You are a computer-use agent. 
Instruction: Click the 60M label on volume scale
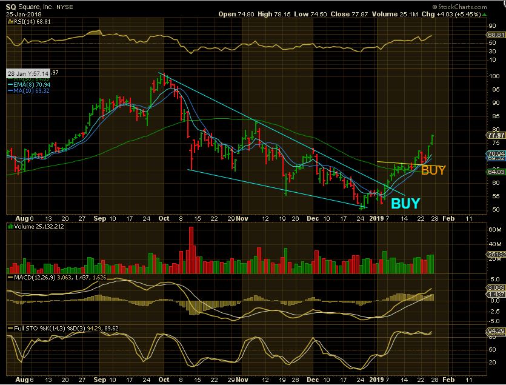[x=494, y=230]
